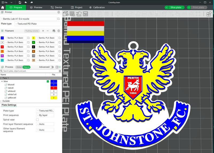Screen dimensions: 214x153
Task: Edit filament 1 preset icon
Action: pos(28,38)
